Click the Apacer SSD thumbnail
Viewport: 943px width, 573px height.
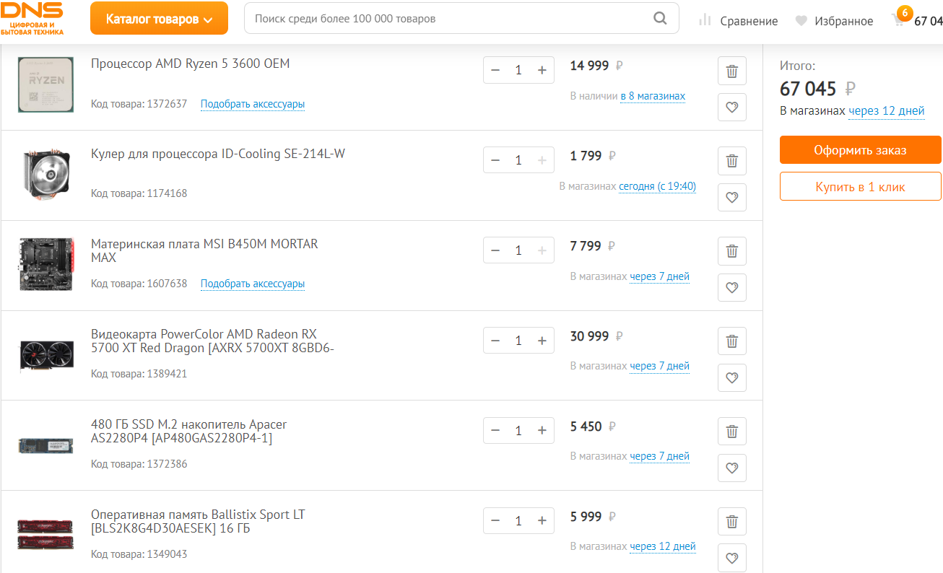pos(46,445)
